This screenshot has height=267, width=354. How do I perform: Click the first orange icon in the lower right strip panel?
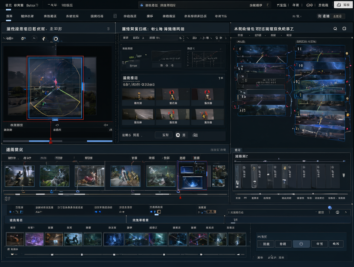[254, 168]
